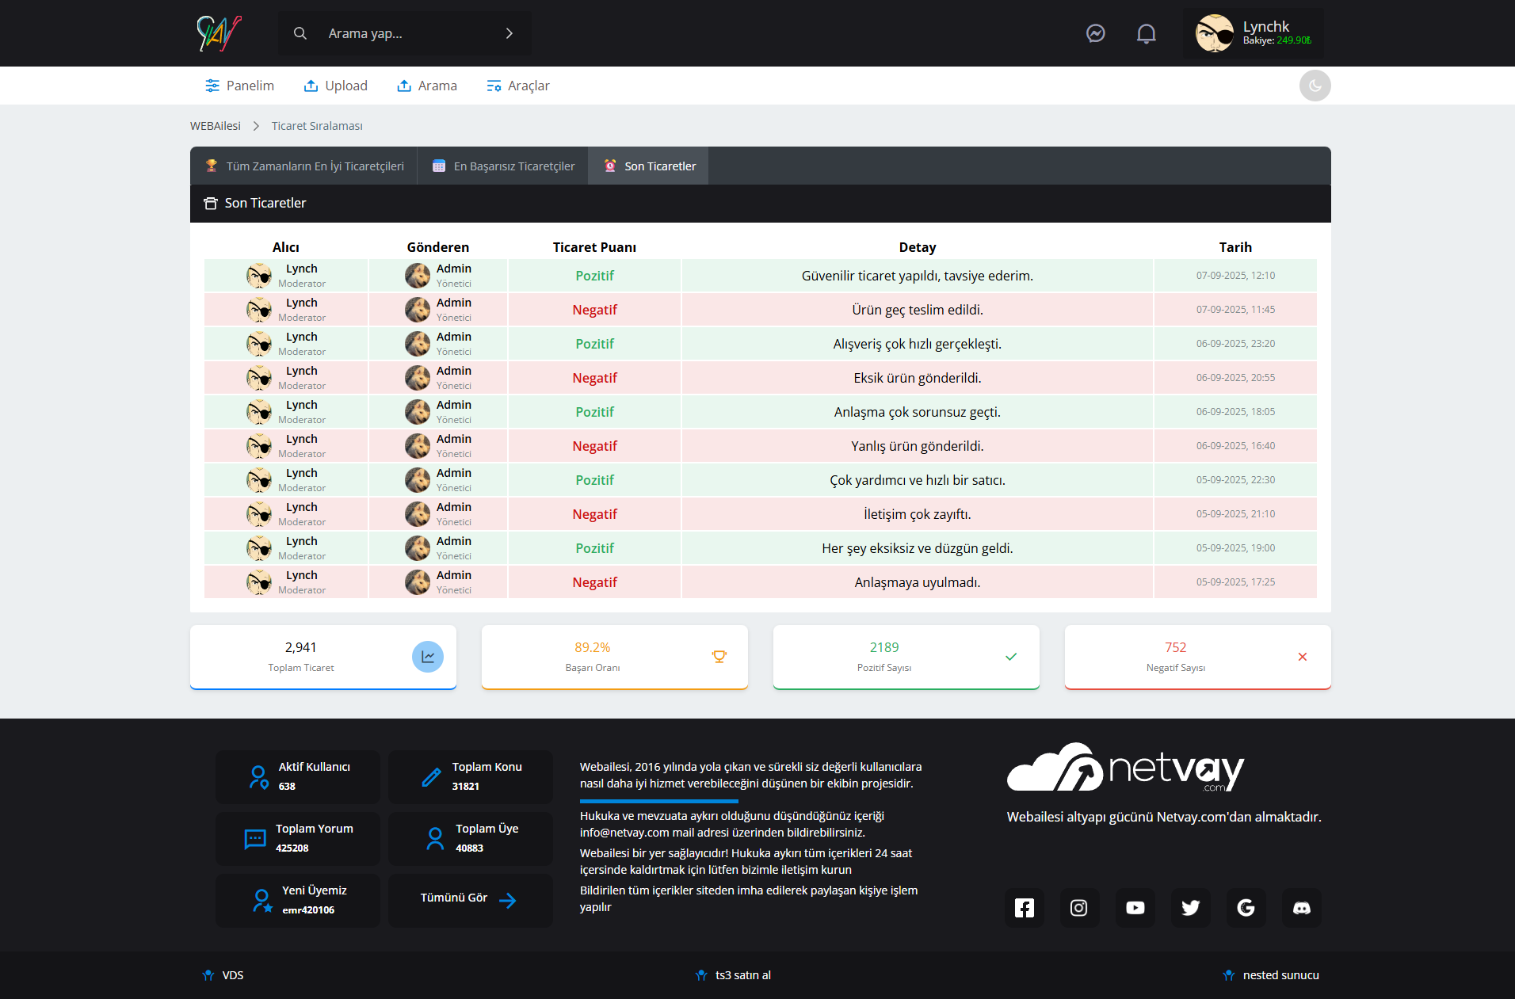This screenshot has width=1515, height=999.
Task: Click the WEBAilesi logo in the header
Action: coord(219,33)
